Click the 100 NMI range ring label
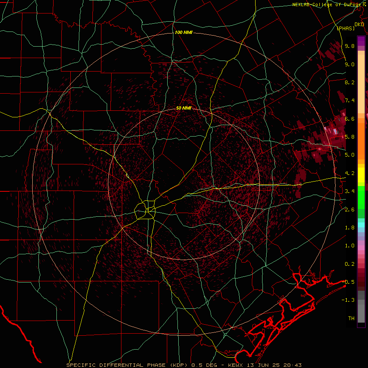Image resolution: width=368 pixels, height=368 pixels. 184,32
